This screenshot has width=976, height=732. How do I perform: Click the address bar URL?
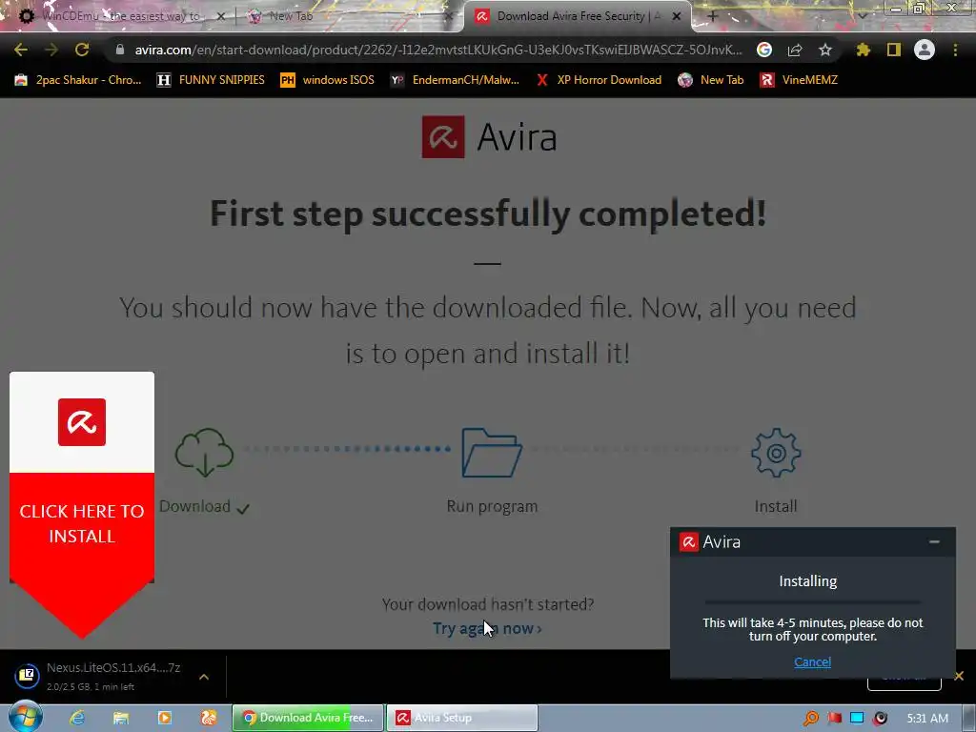pos(438,50)
